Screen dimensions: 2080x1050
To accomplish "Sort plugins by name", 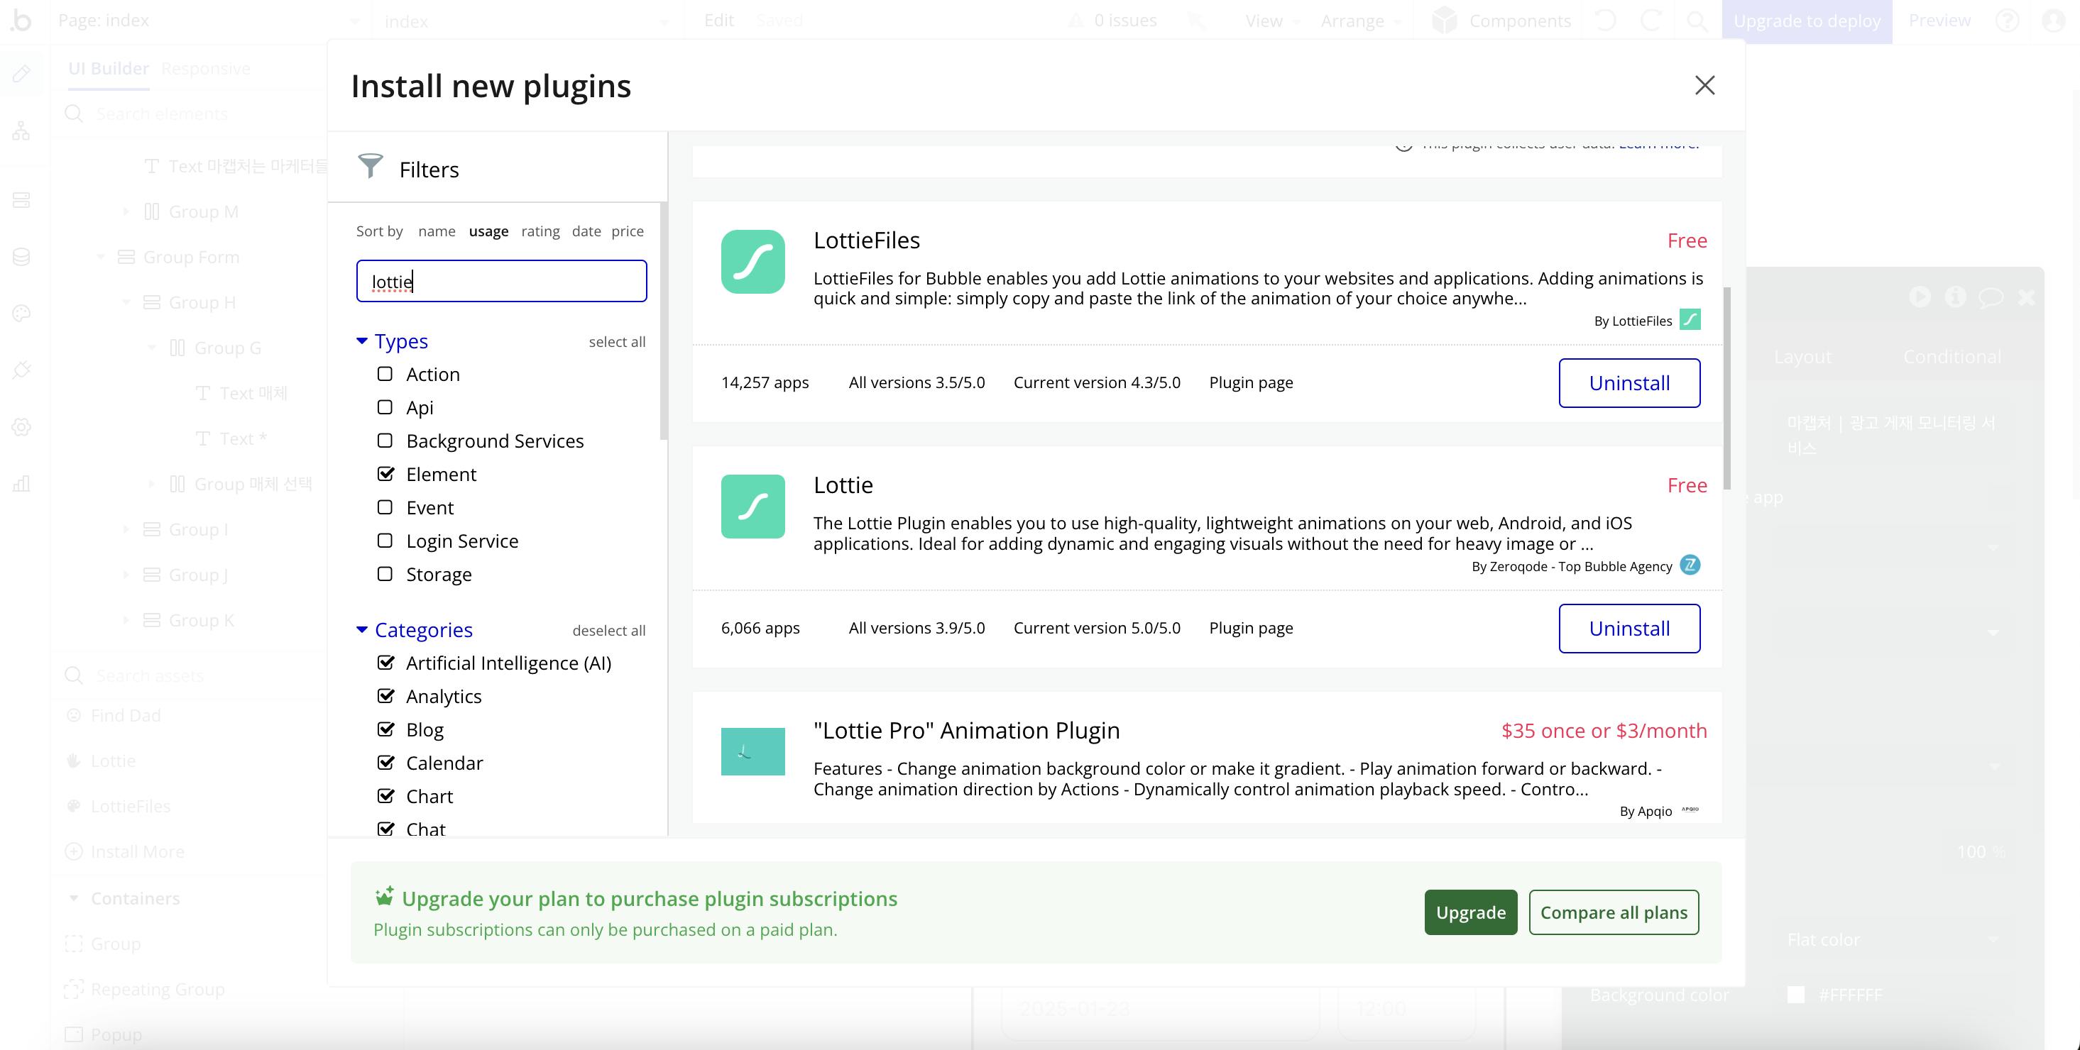I will tap(437, 231).
